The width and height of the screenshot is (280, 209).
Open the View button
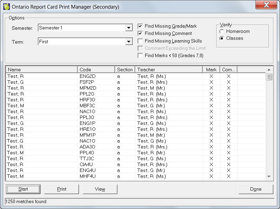tap(100, 189)
